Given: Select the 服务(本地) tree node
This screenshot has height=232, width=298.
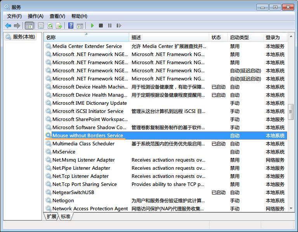Looking at the screenshot, I should 20,37.
